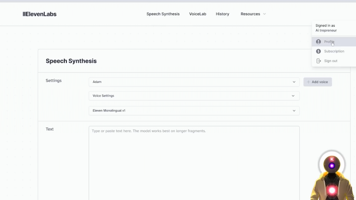
Task: Click the Subscription dollar icon
Action: click(x=318, y=51)
